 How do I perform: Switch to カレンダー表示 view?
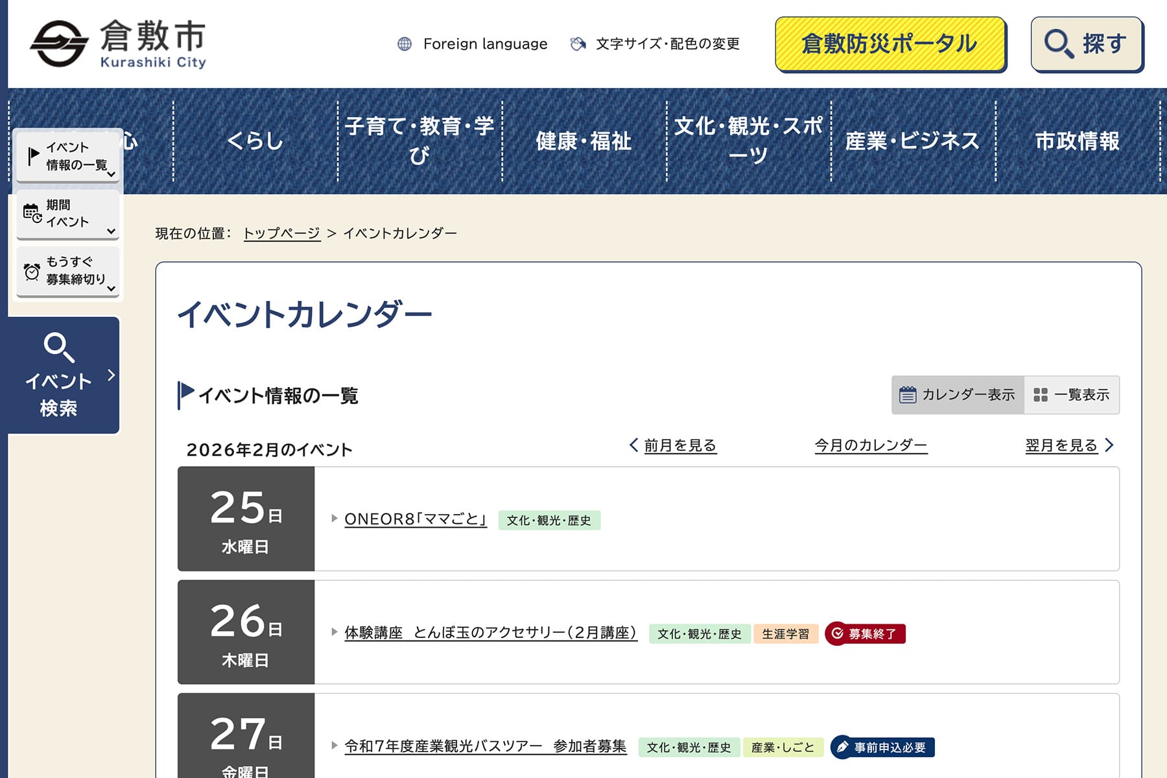click(958, 395)
